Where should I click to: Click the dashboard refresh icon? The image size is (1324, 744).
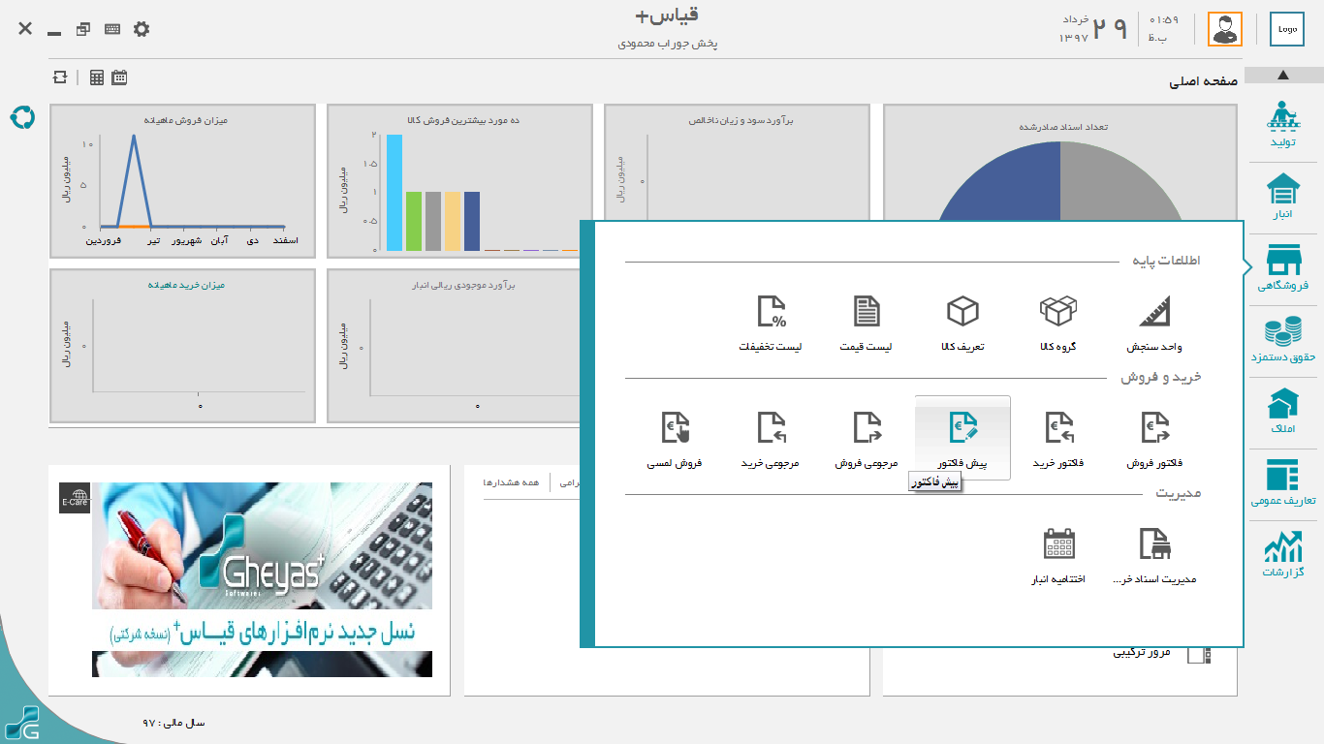tap(61, 77)
